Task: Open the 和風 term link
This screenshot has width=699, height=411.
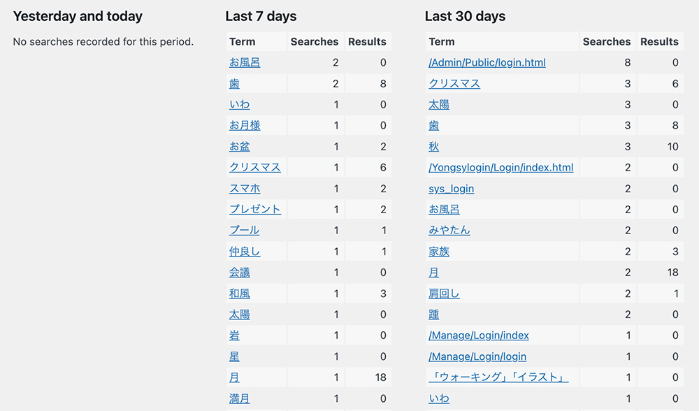Action: [239, 294]
